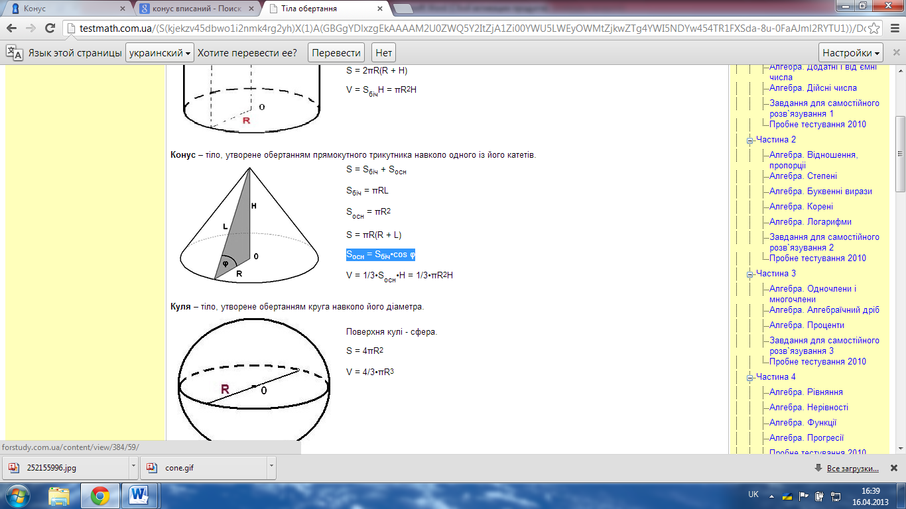Open the Chrome menu (three-lines icon)

893,28
